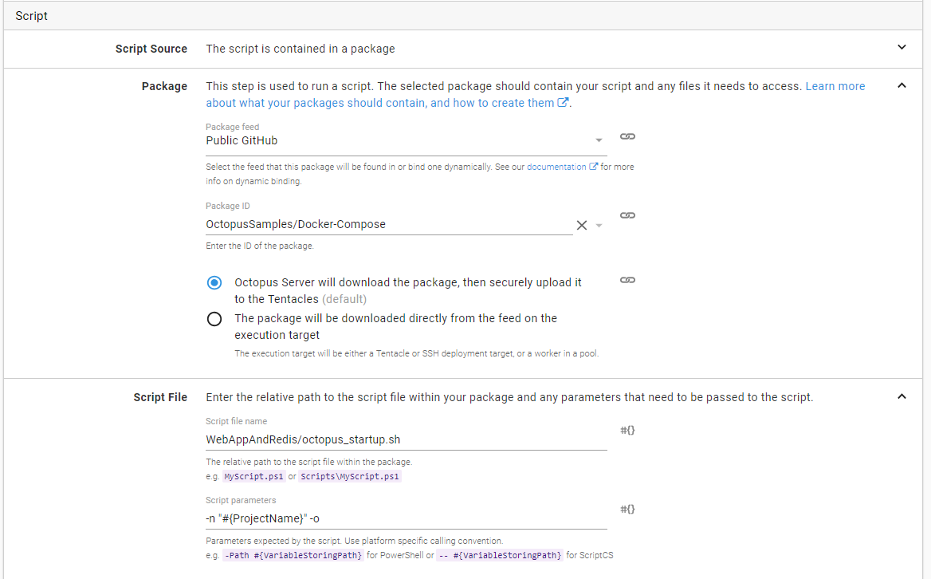Click the Script file name input field
Viewport: 931px width, 579px height.
pos(405,439)
